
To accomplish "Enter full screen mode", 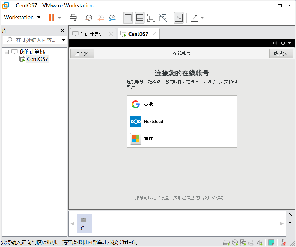I will pos(151,18).
